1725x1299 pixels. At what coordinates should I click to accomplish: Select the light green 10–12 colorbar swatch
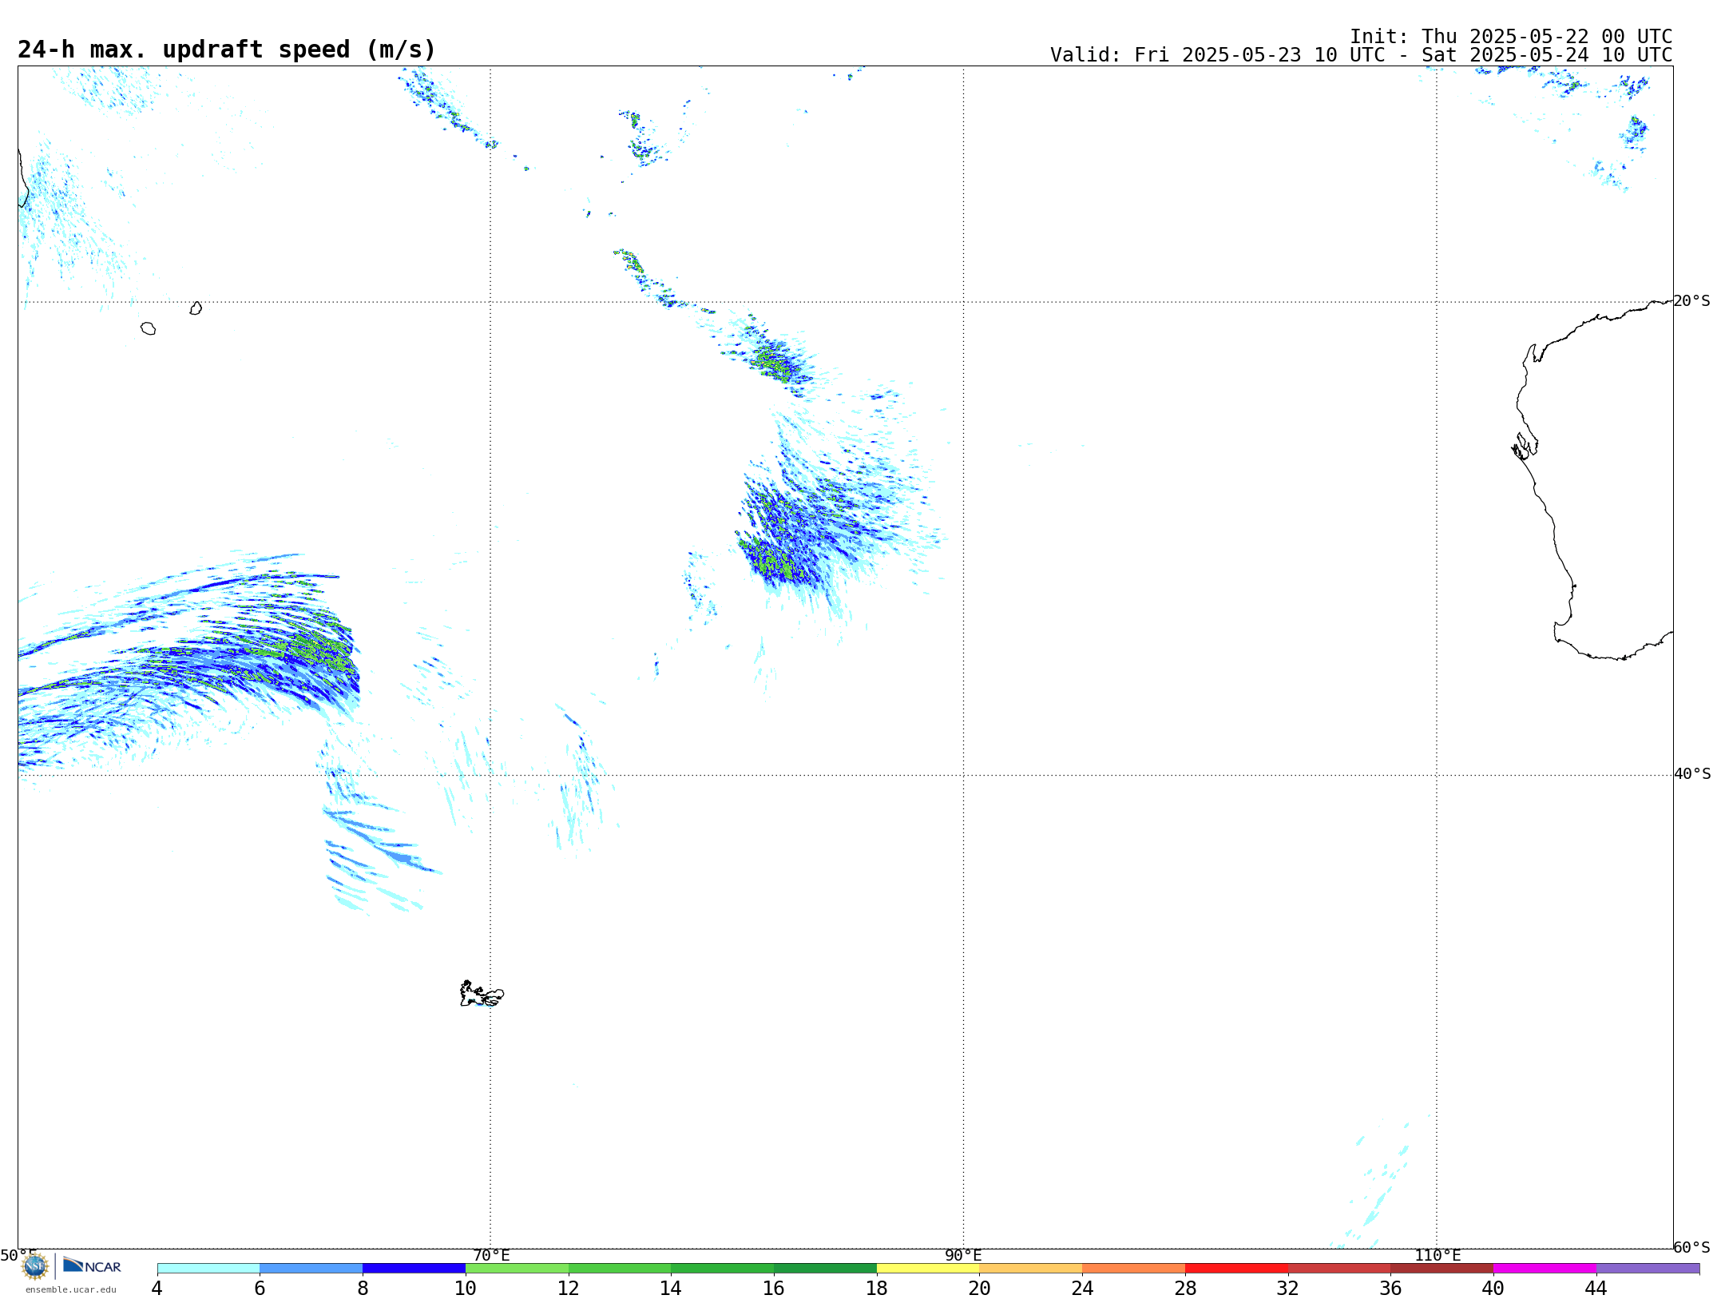tap(517, 1269)
